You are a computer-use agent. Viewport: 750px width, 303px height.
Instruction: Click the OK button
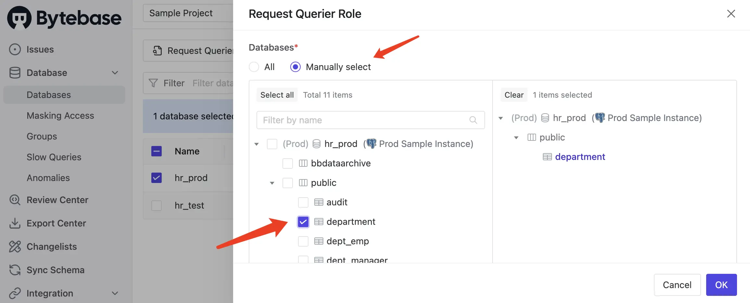[721, 285]
